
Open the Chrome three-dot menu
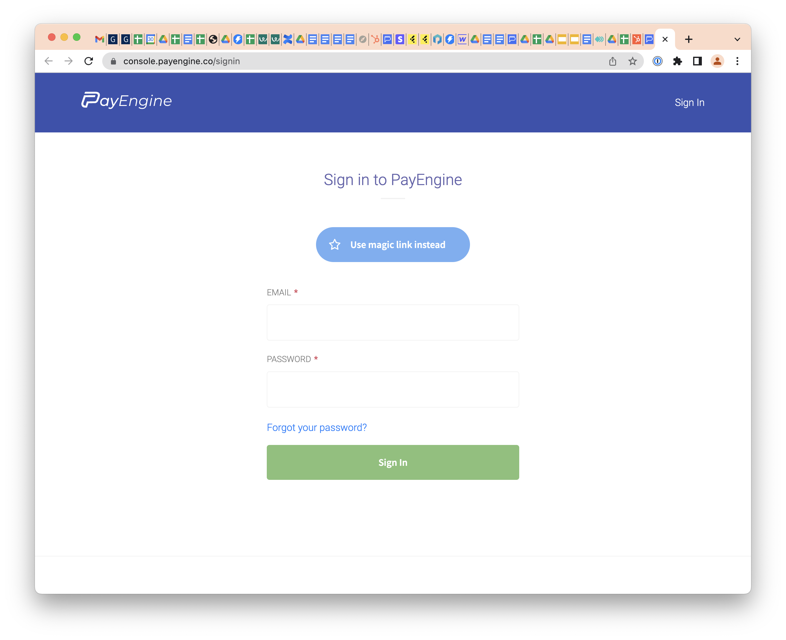pos(737,61)
